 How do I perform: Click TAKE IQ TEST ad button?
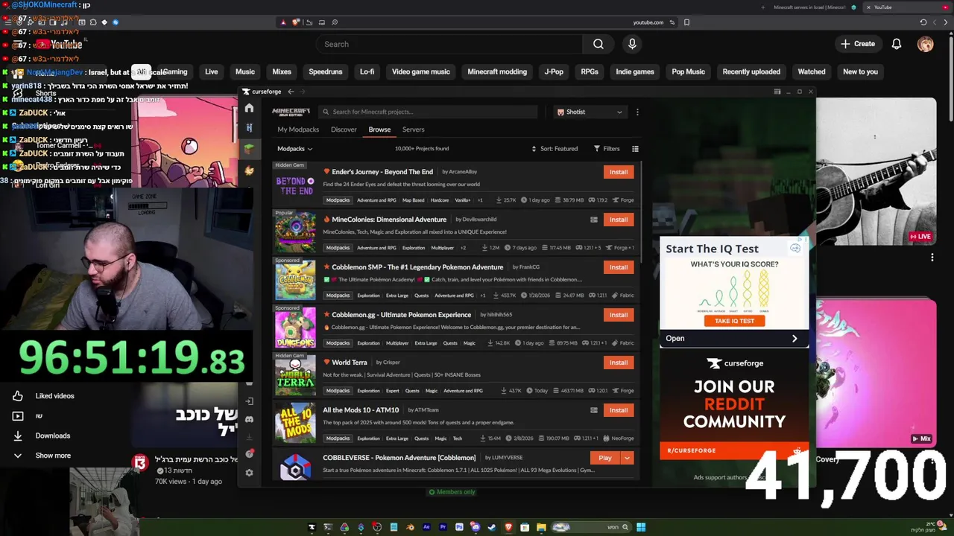point(734,321)
